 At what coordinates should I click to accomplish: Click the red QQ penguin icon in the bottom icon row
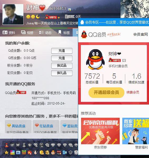tap(7, 145)
